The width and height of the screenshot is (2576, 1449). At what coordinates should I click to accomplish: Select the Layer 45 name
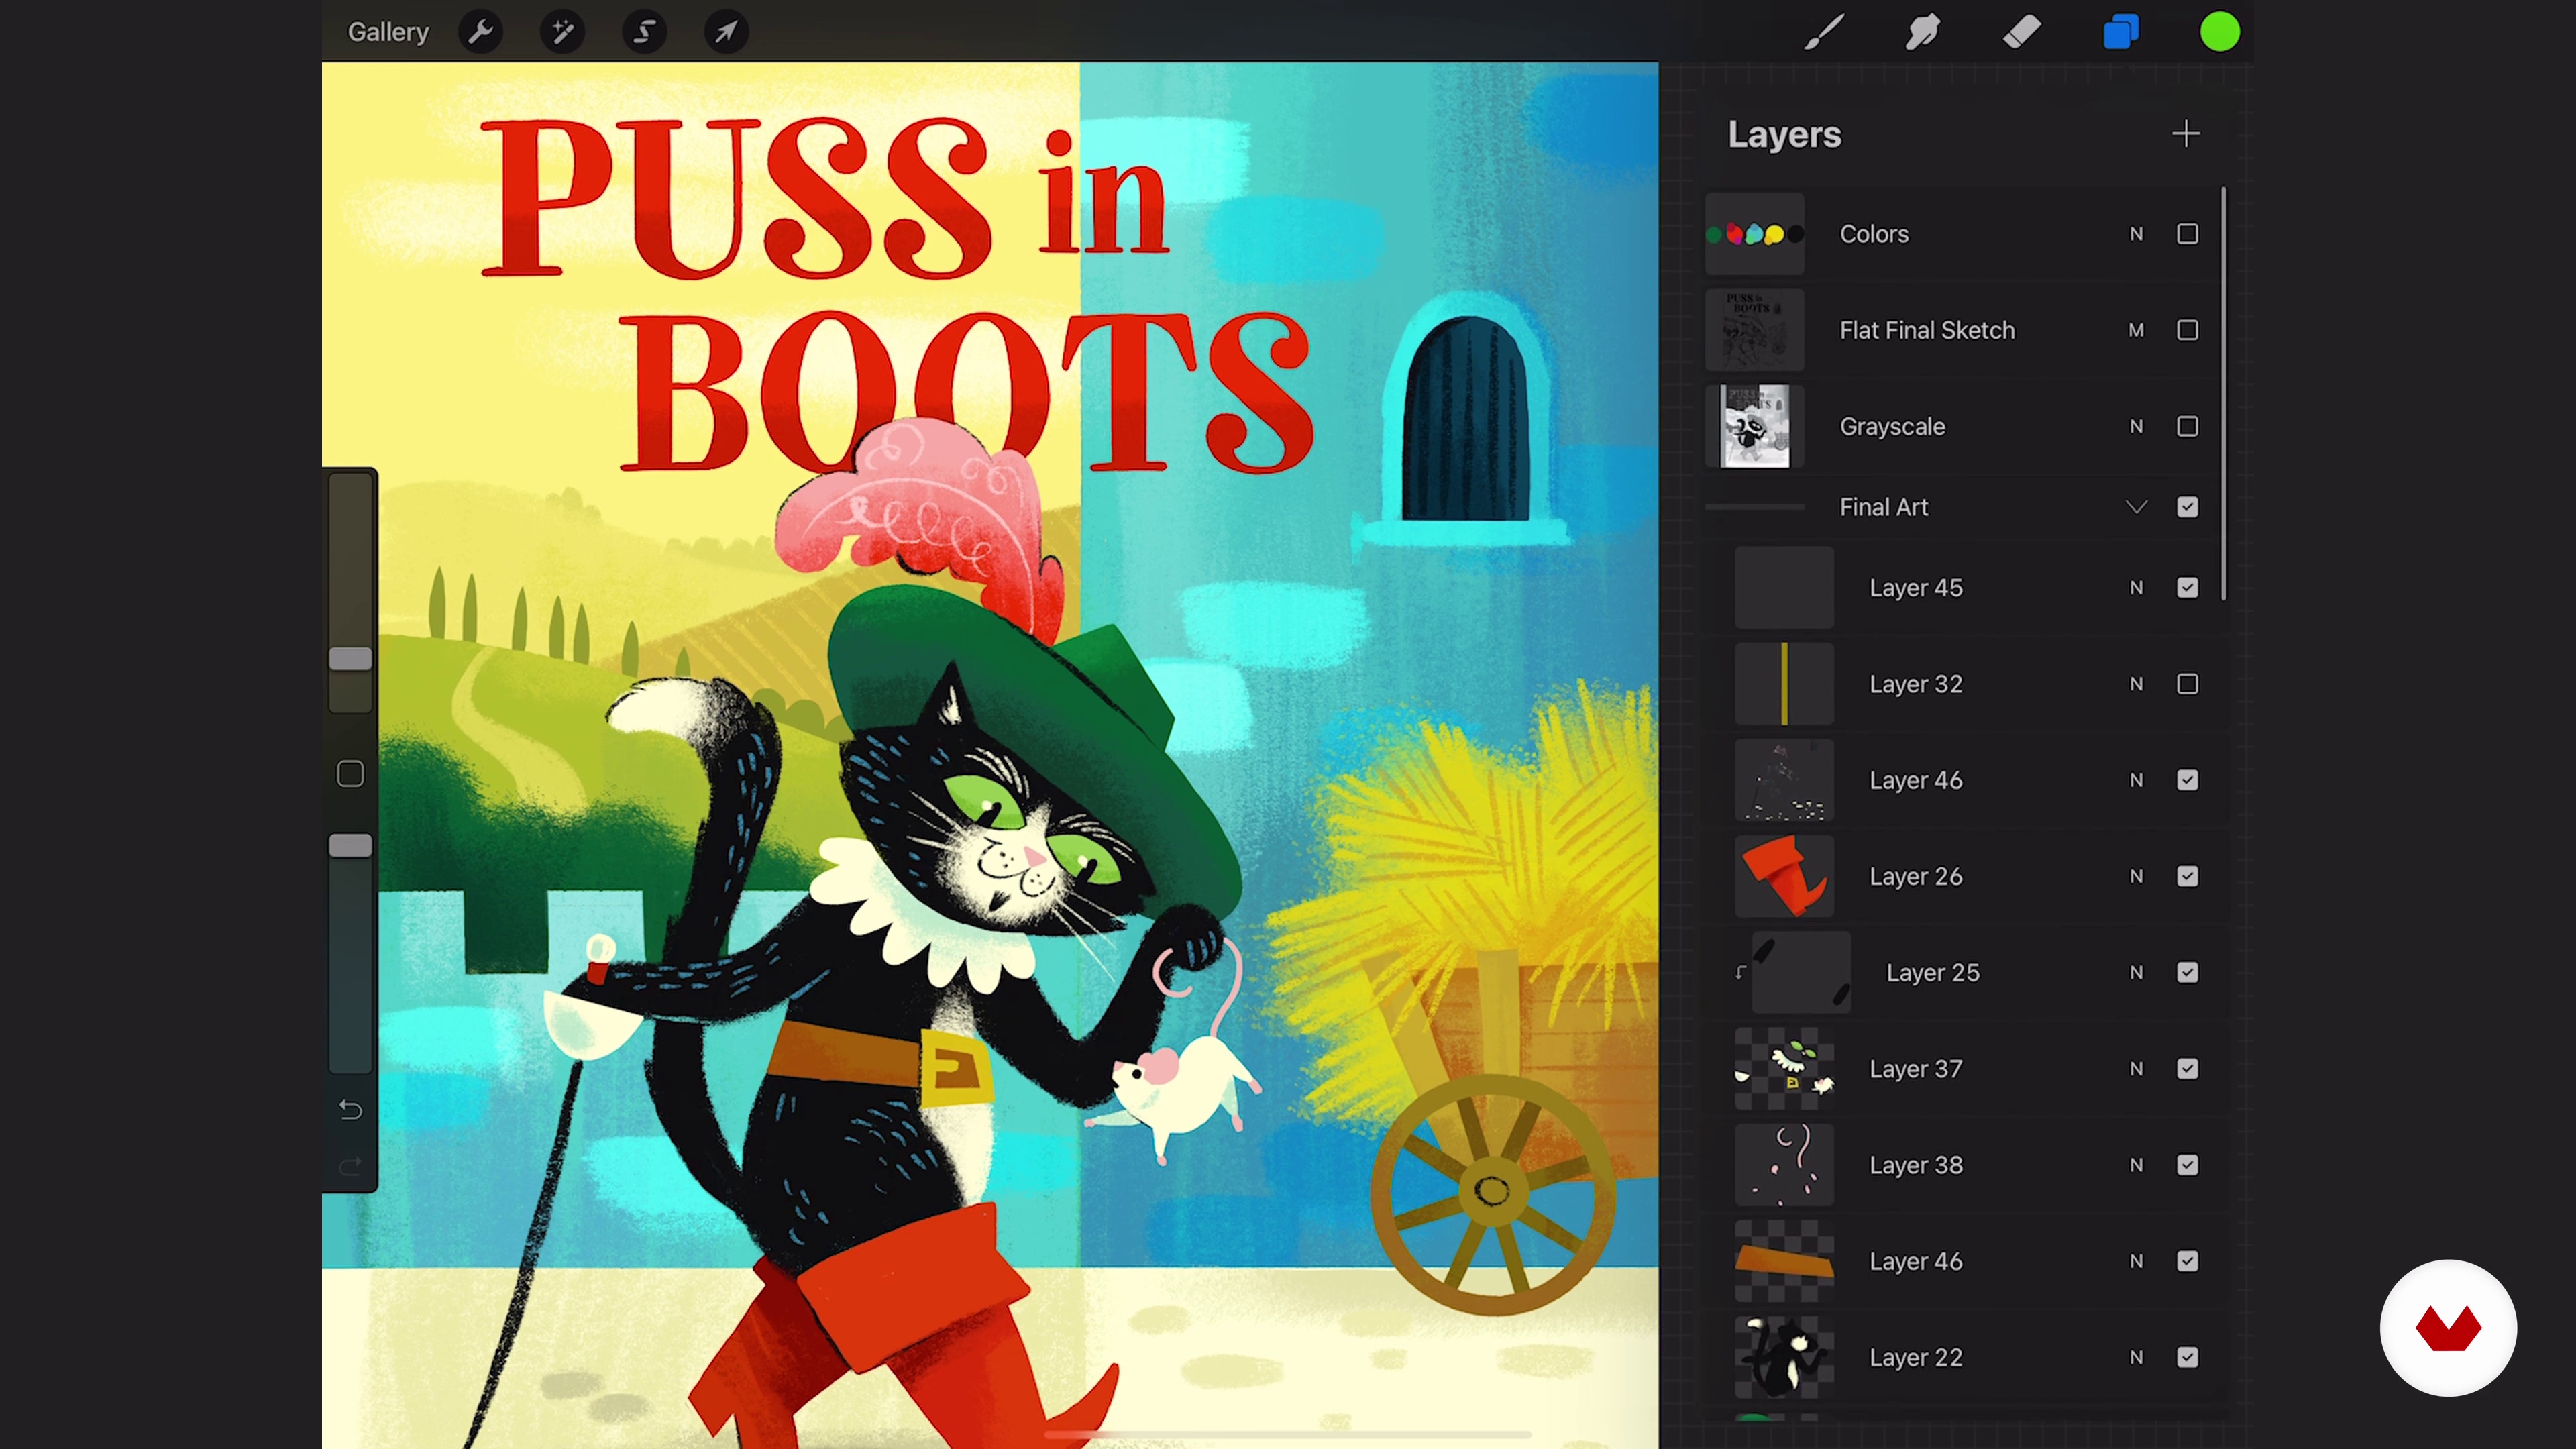[x=1916, y=588]
